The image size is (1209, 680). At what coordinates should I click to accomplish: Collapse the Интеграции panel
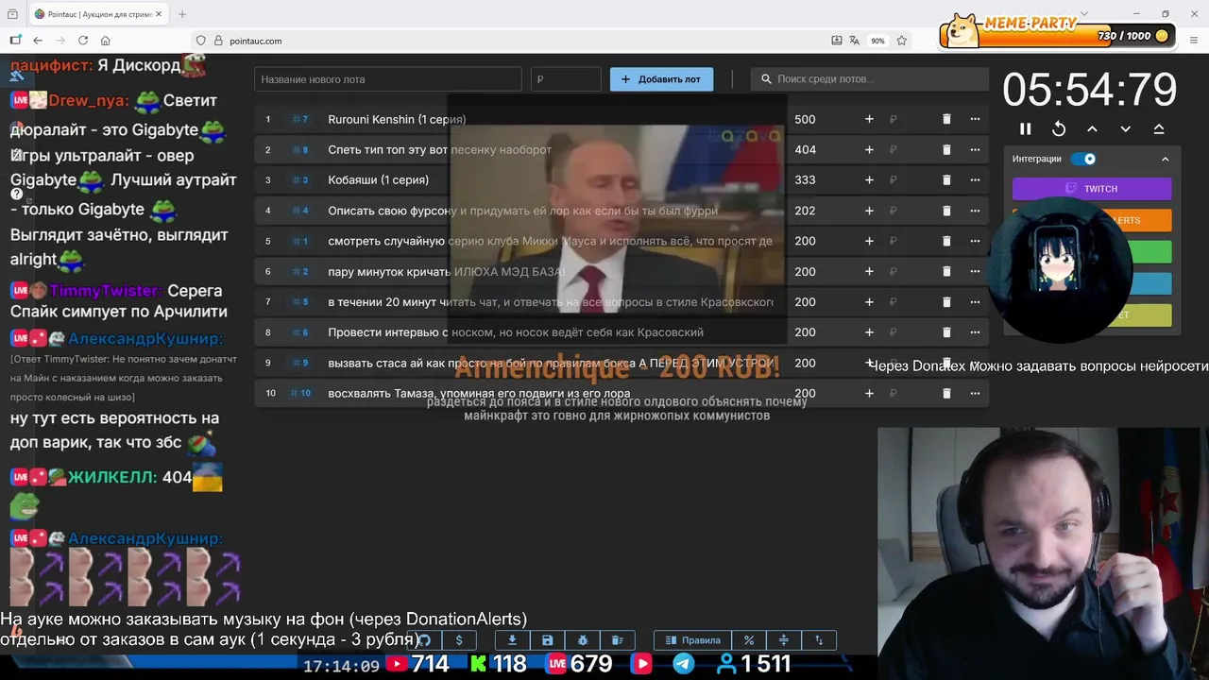[x=1165, y=159]
